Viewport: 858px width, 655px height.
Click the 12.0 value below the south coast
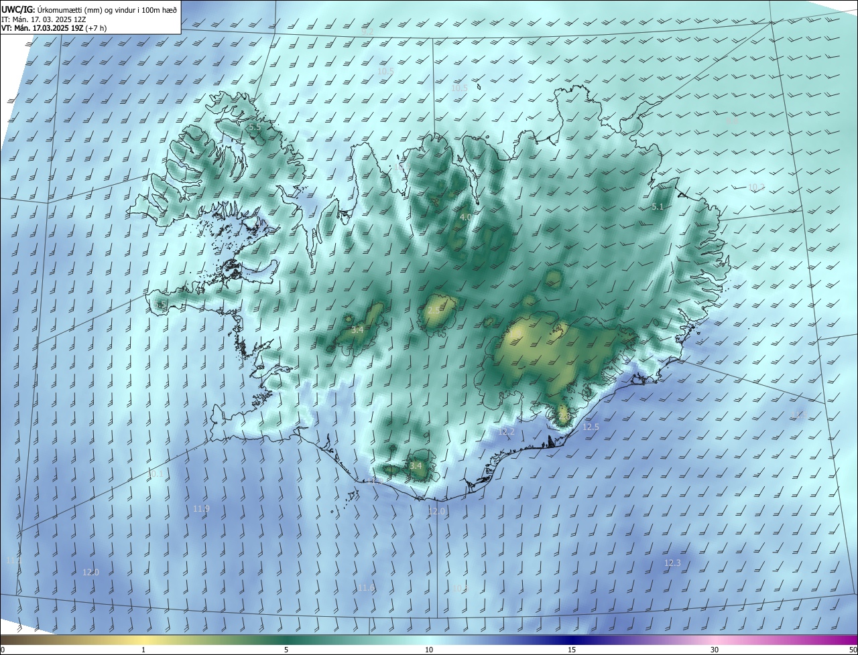tap(436, 511)
